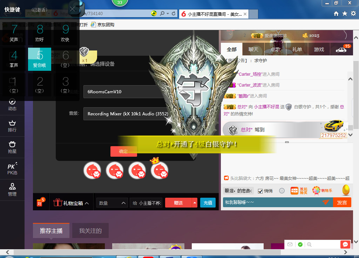Open the 抢星 sidebar icon
This screenshot has width=359, height=258.
[x=12, y=147]
